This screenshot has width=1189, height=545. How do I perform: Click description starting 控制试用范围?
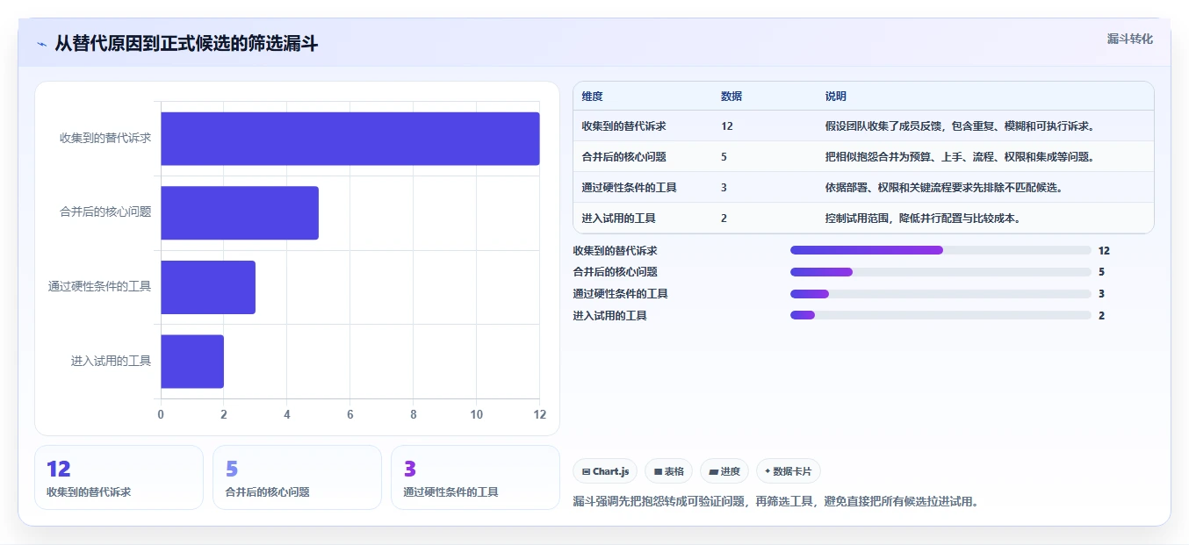coord(922,219)
